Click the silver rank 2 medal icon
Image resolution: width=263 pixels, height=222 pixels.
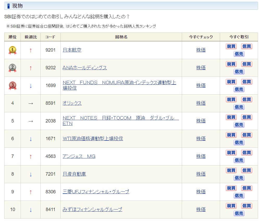(12, 68)
